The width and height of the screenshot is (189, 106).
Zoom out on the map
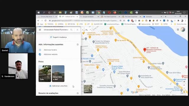point(184,88)
